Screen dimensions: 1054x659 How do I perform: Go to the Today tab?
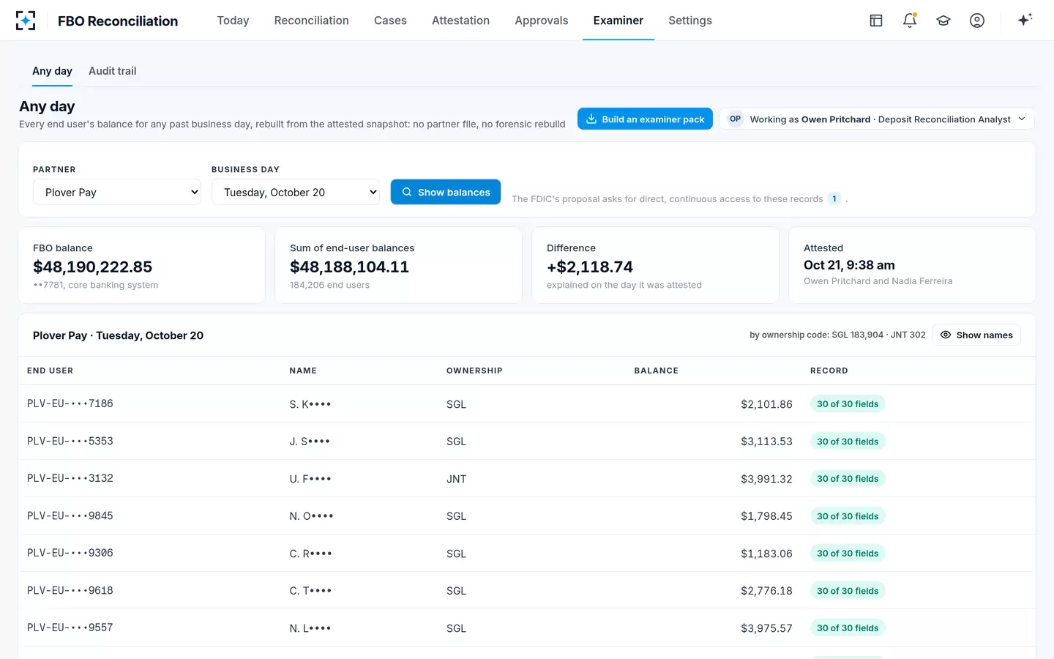(x=233, y=21)
